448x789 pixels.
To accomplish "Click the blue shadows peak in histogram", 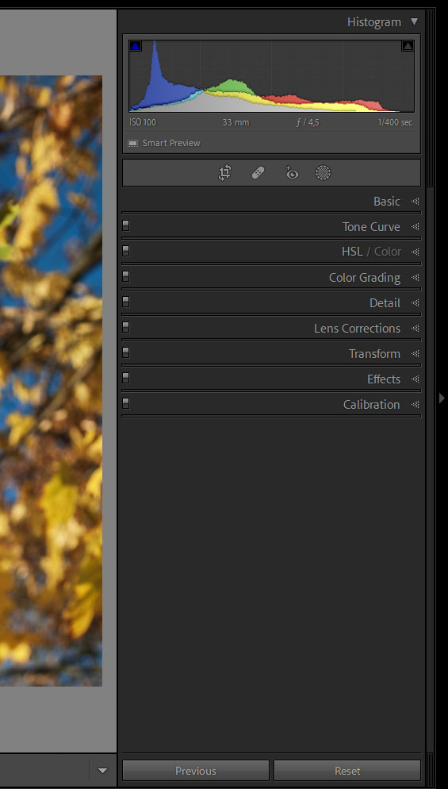I will 155,75.
